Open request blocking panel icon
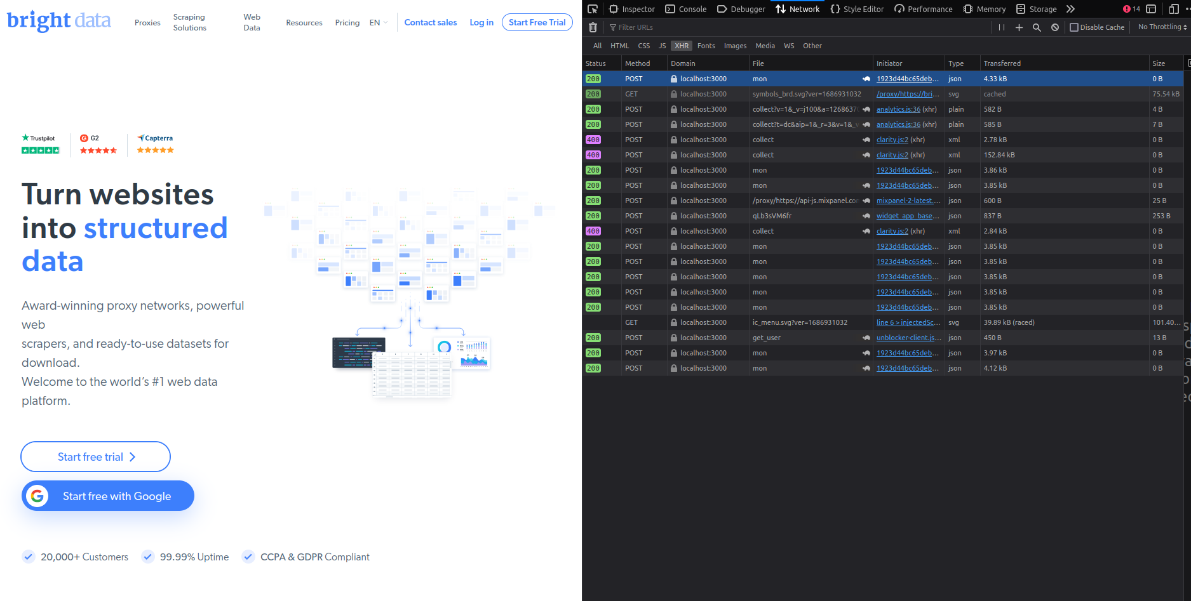Viewport: 1191px width, 601px height. coord(1055,27)
